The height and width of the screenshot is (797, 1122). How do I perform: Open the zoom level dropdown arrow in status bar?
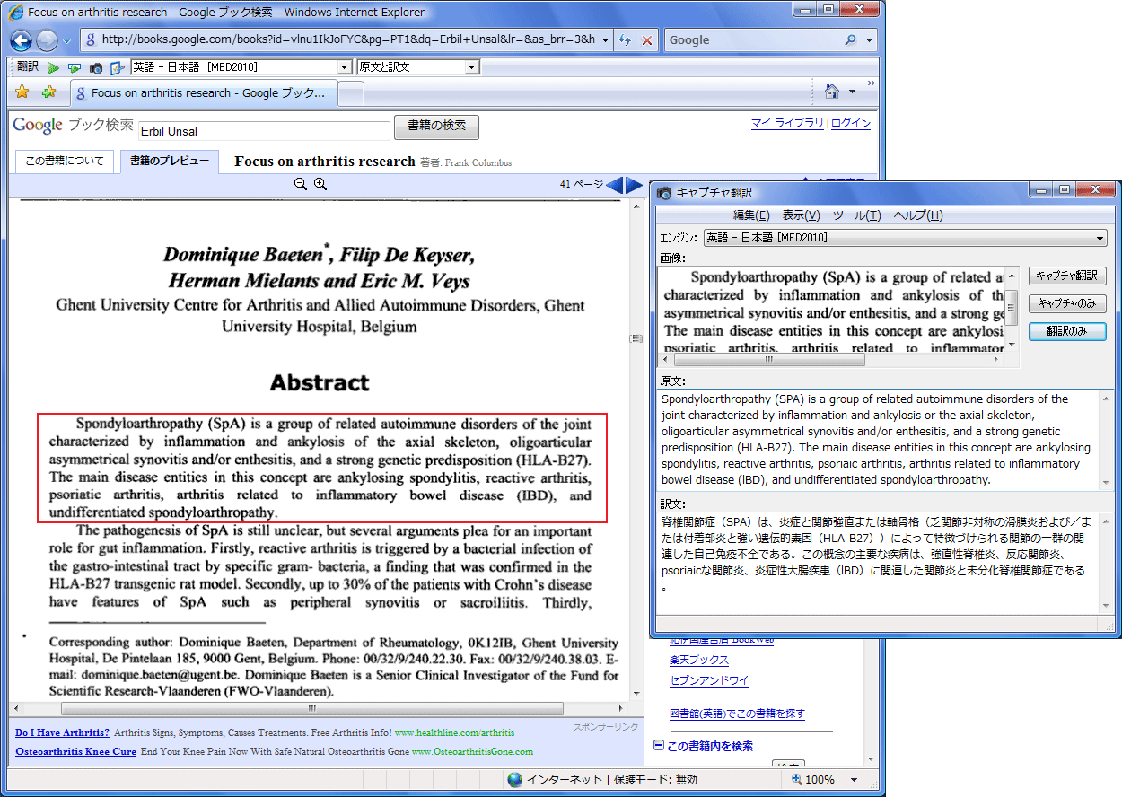point(854,780)
